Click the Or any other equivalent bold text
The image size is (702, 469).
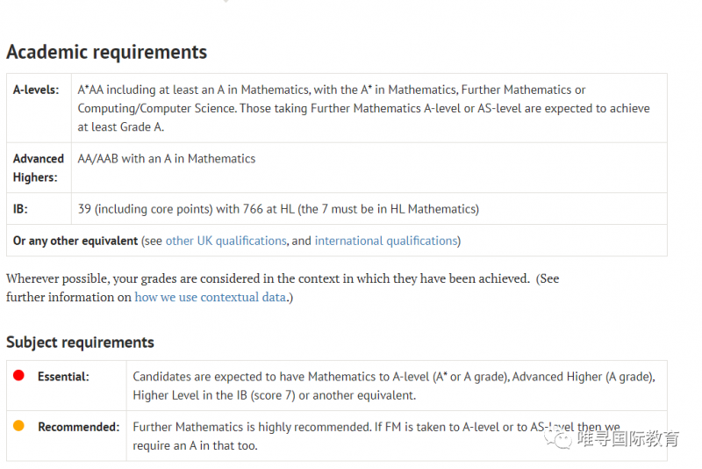click(x=75, y=241)
